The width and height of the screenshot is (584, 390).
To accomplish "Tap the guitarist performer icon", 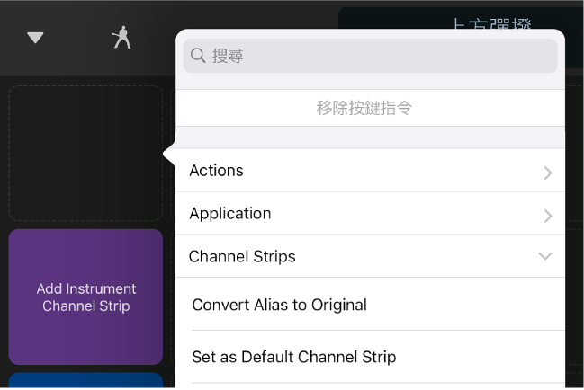I will pyautogui.click(x=121, y=38).
